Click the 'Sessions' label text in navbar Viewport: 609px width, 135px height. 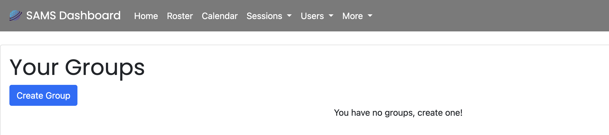(264, 16)
